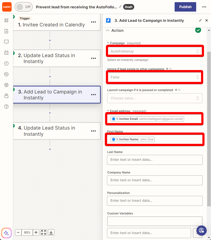Click the export download icon
The height and width of the screenshot is (240, 211).
coord(51,232)
